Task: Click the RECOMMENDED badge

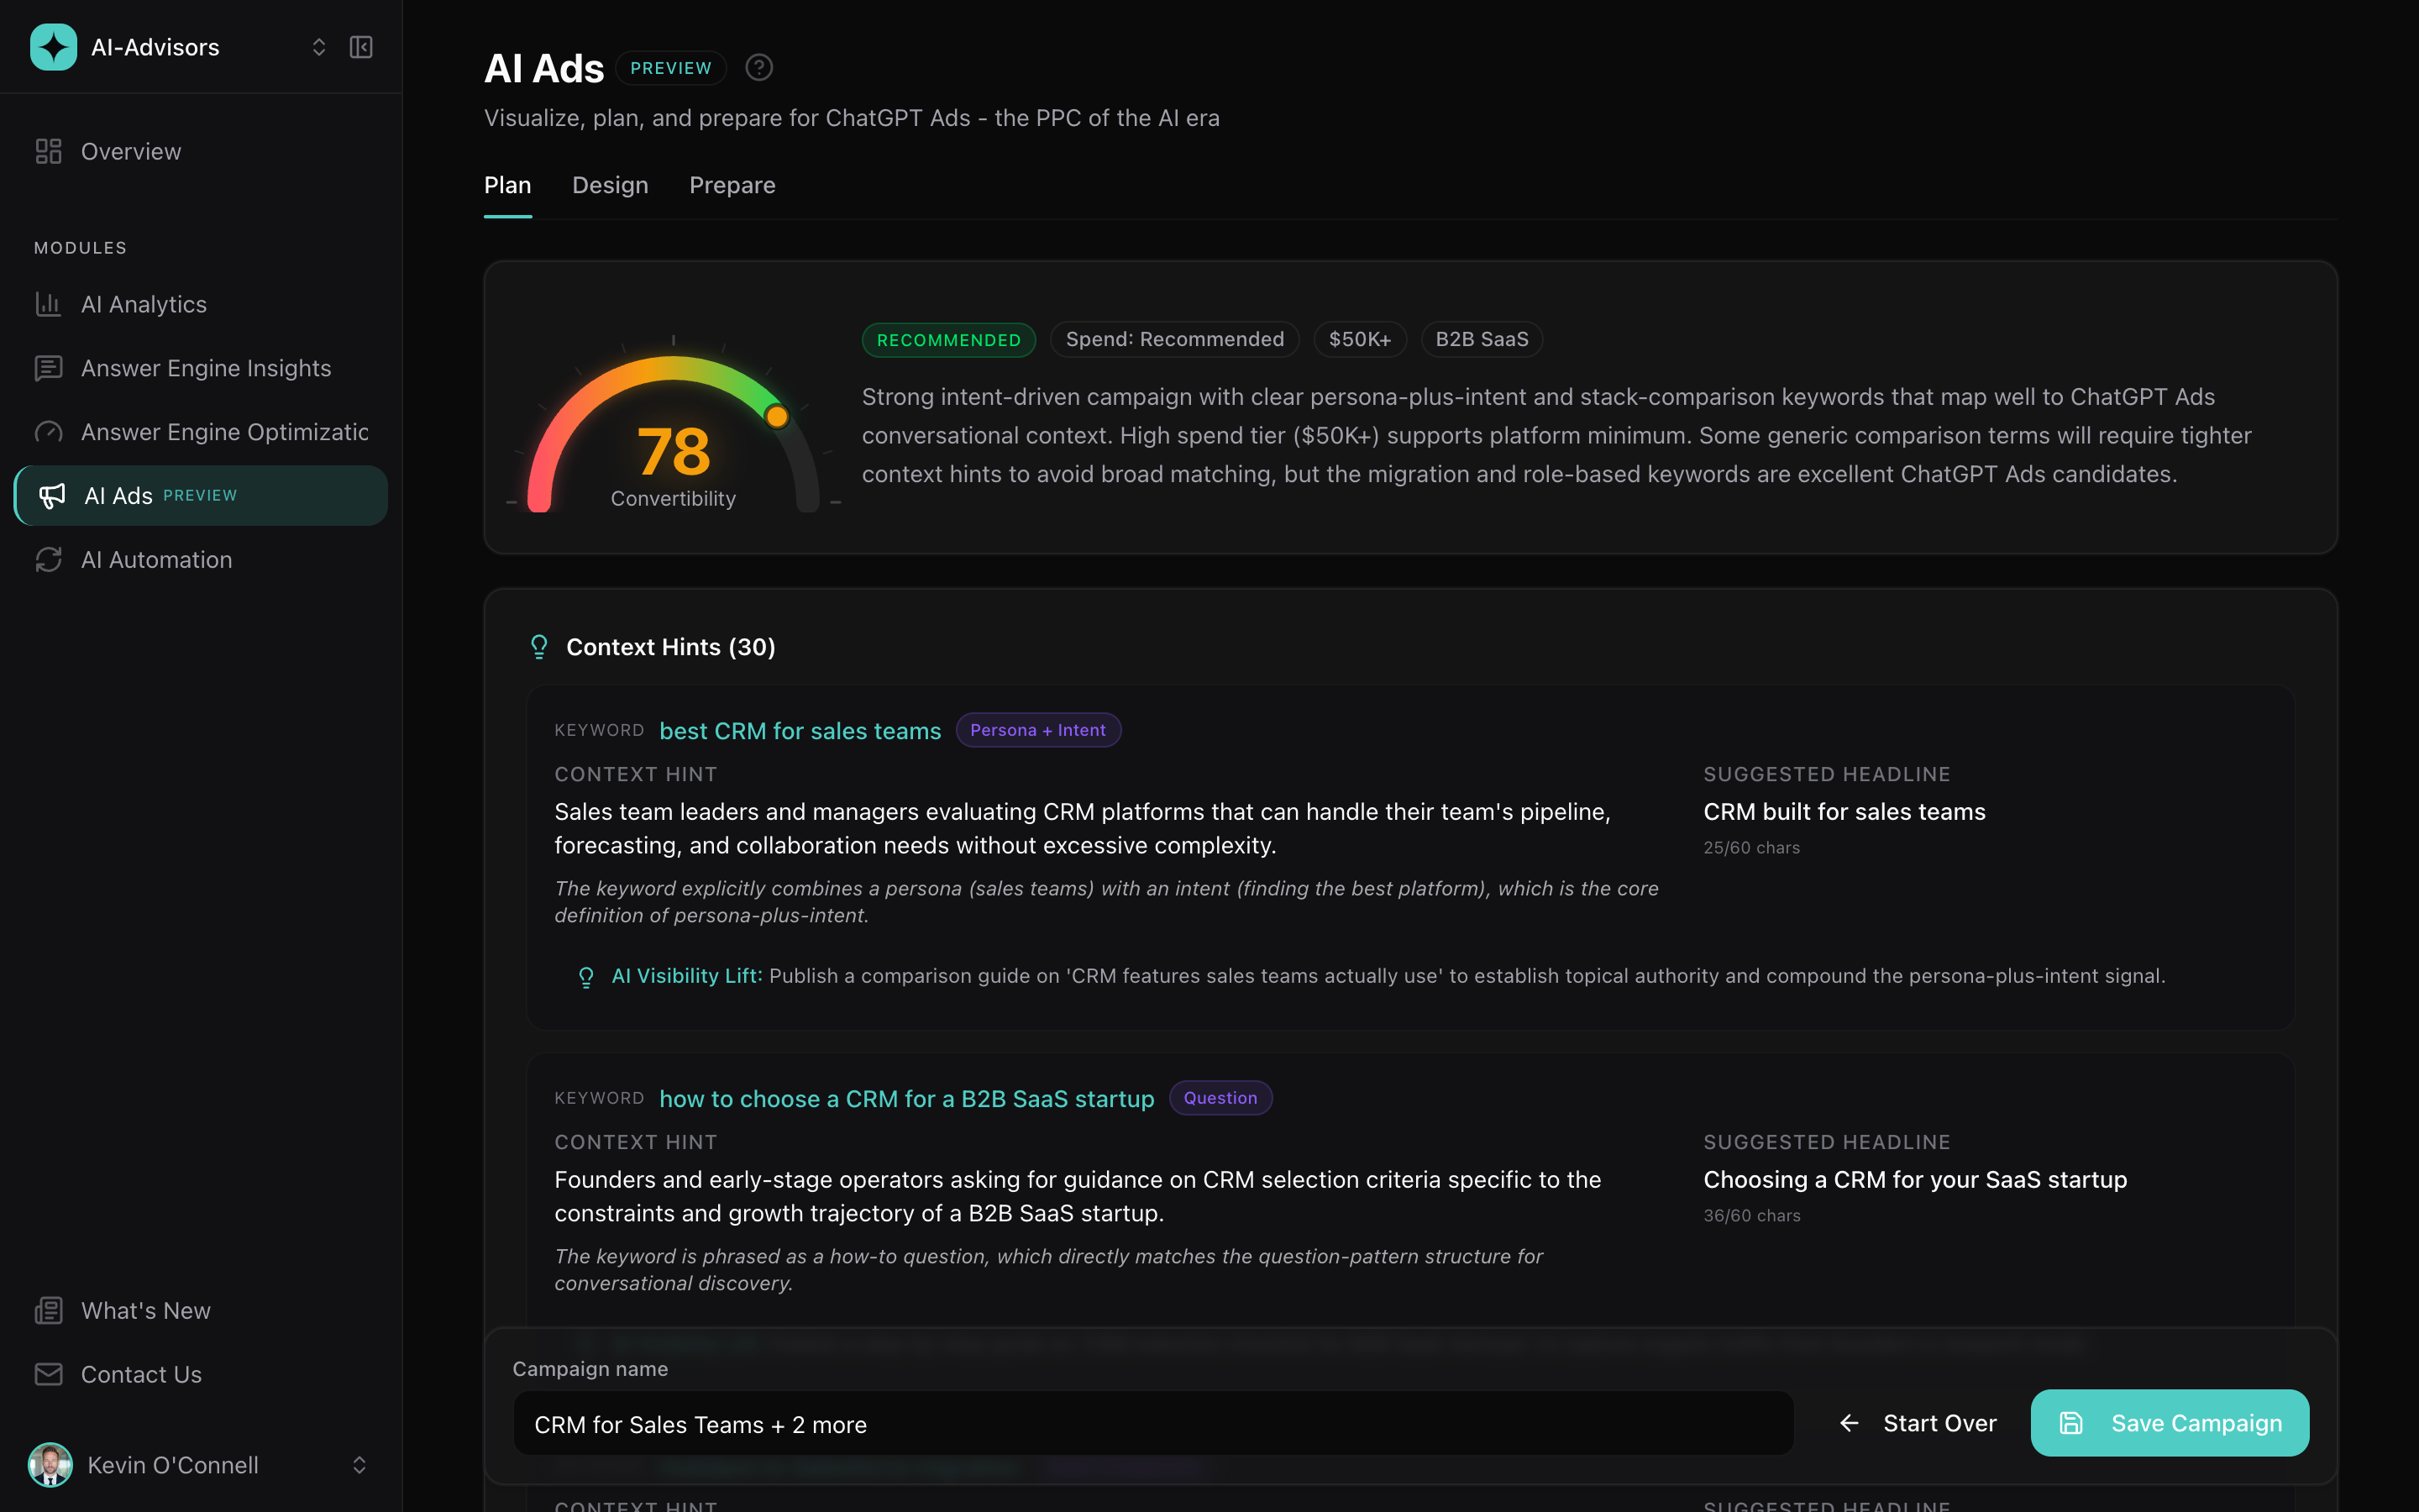Action: 948,340
